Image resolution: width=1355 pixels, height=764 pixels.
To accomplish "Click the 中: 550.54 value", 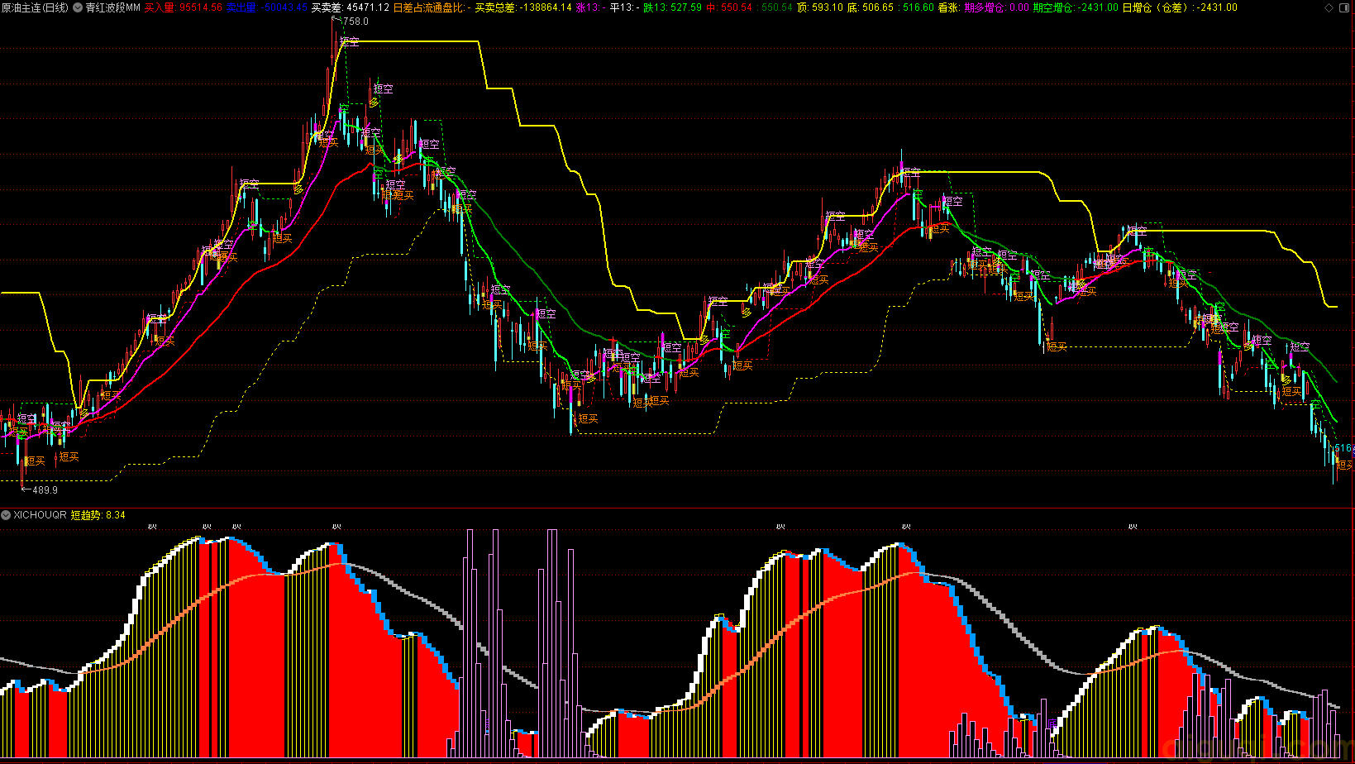I will (x=729, y=7).
